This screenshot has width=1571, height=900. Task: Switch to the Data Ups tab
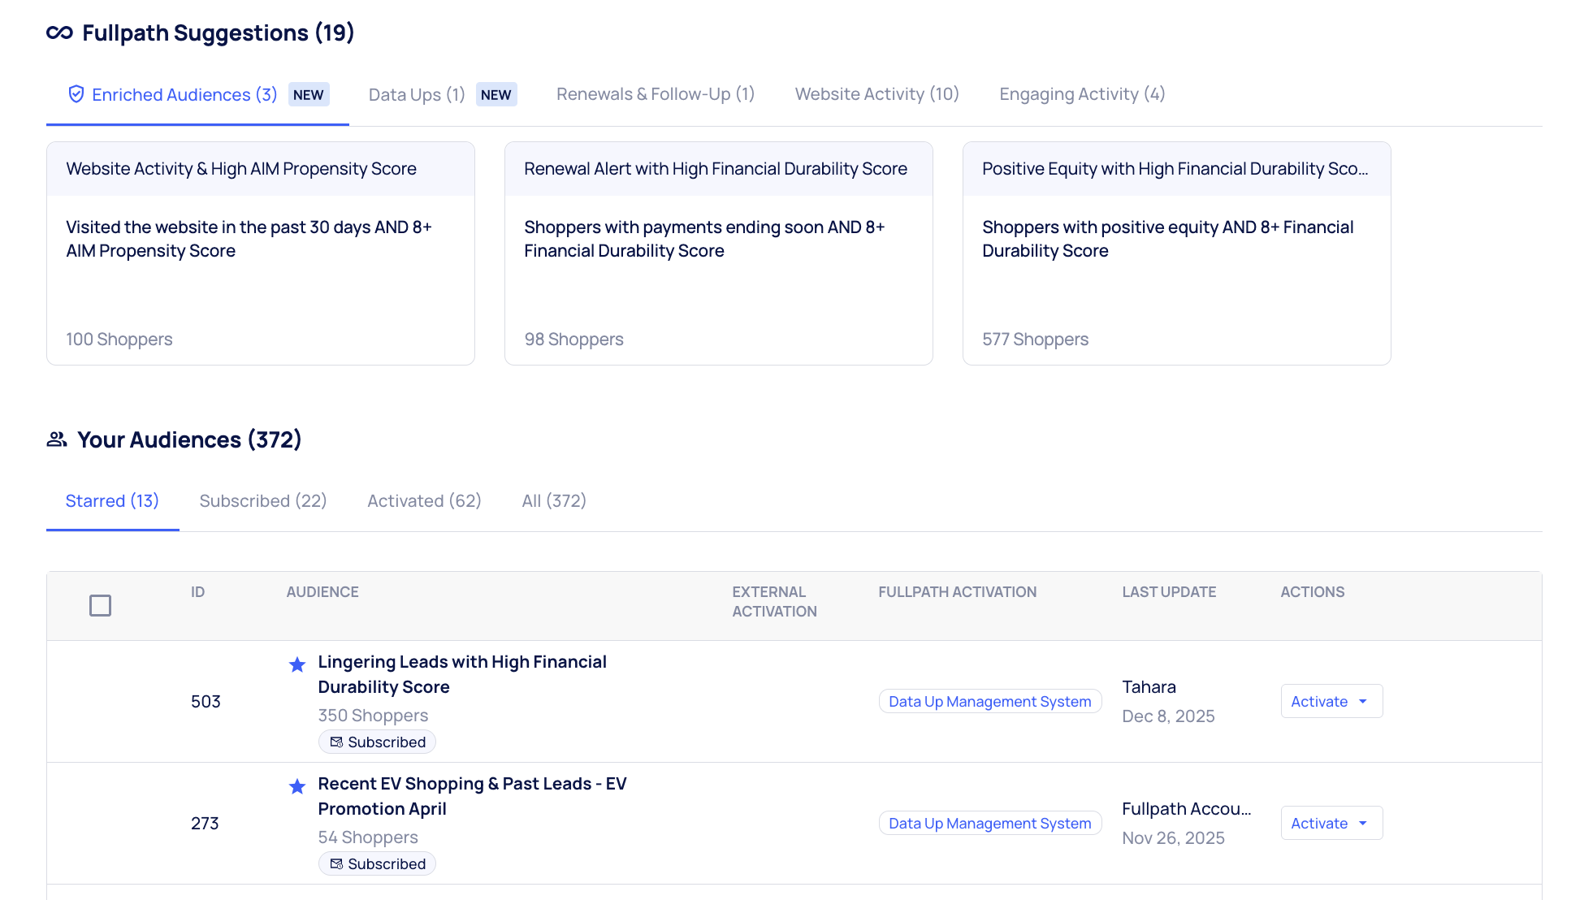pos(416,94)
